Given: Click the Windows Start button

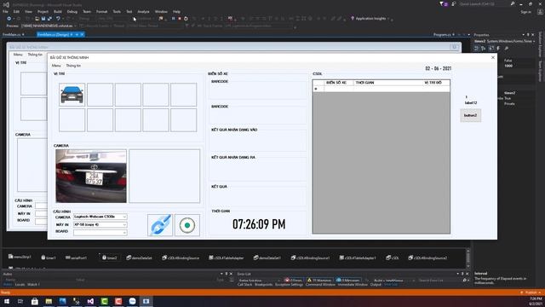Looking at the screenshot, I should click(7, 301).
